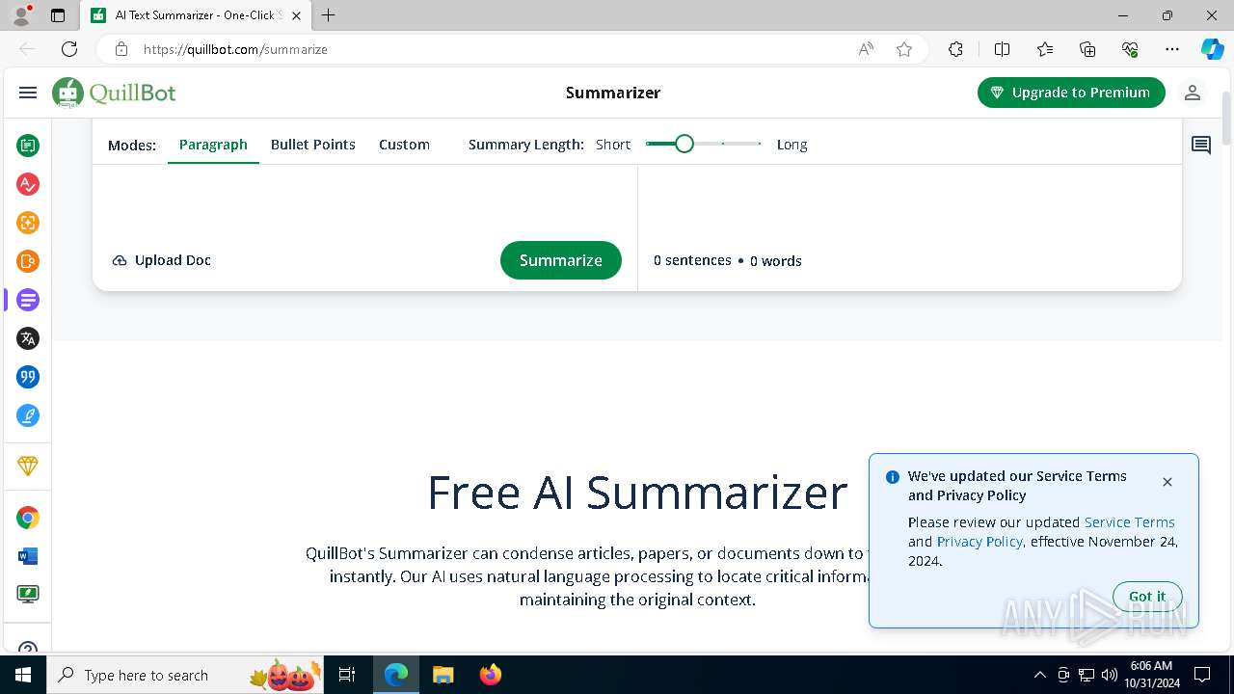Image resolution: width=1234 pixels, height=694 pixels.
Task: Open the Paraphraser tool in sidebar
Action: click(28, 146)
